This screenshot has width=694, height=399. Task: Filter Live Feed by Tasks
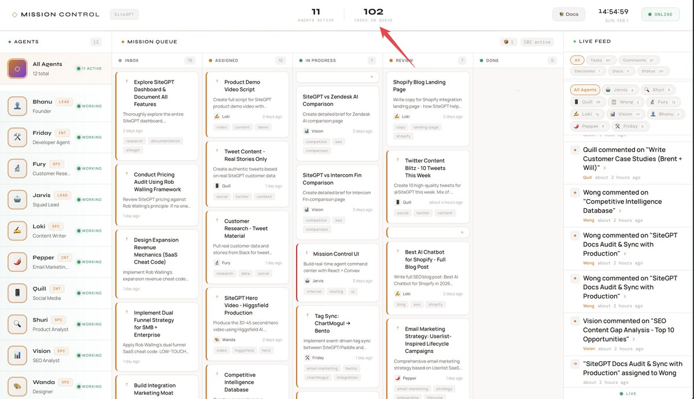601,60
